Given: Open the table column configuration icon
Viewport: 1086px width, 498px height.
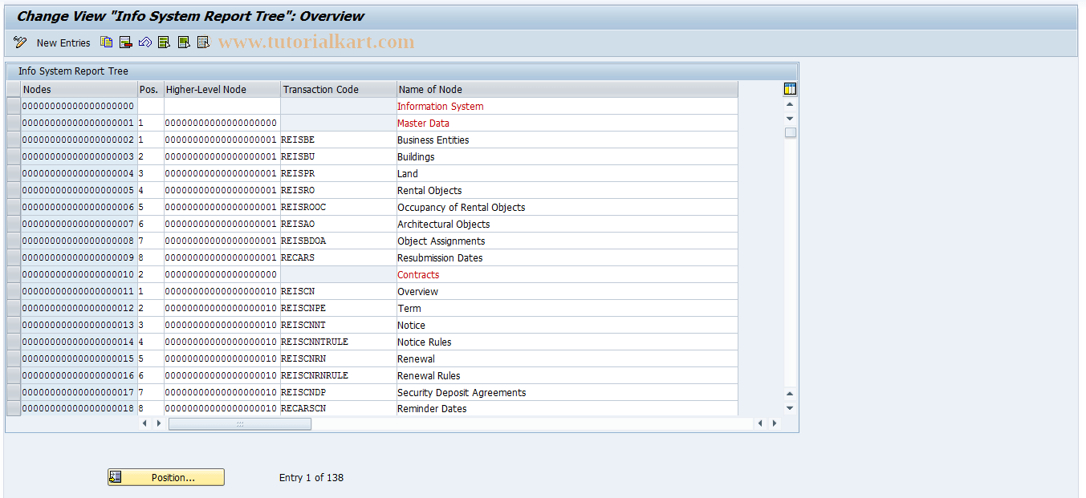Looking at the screenshot, I should point(789,88).
